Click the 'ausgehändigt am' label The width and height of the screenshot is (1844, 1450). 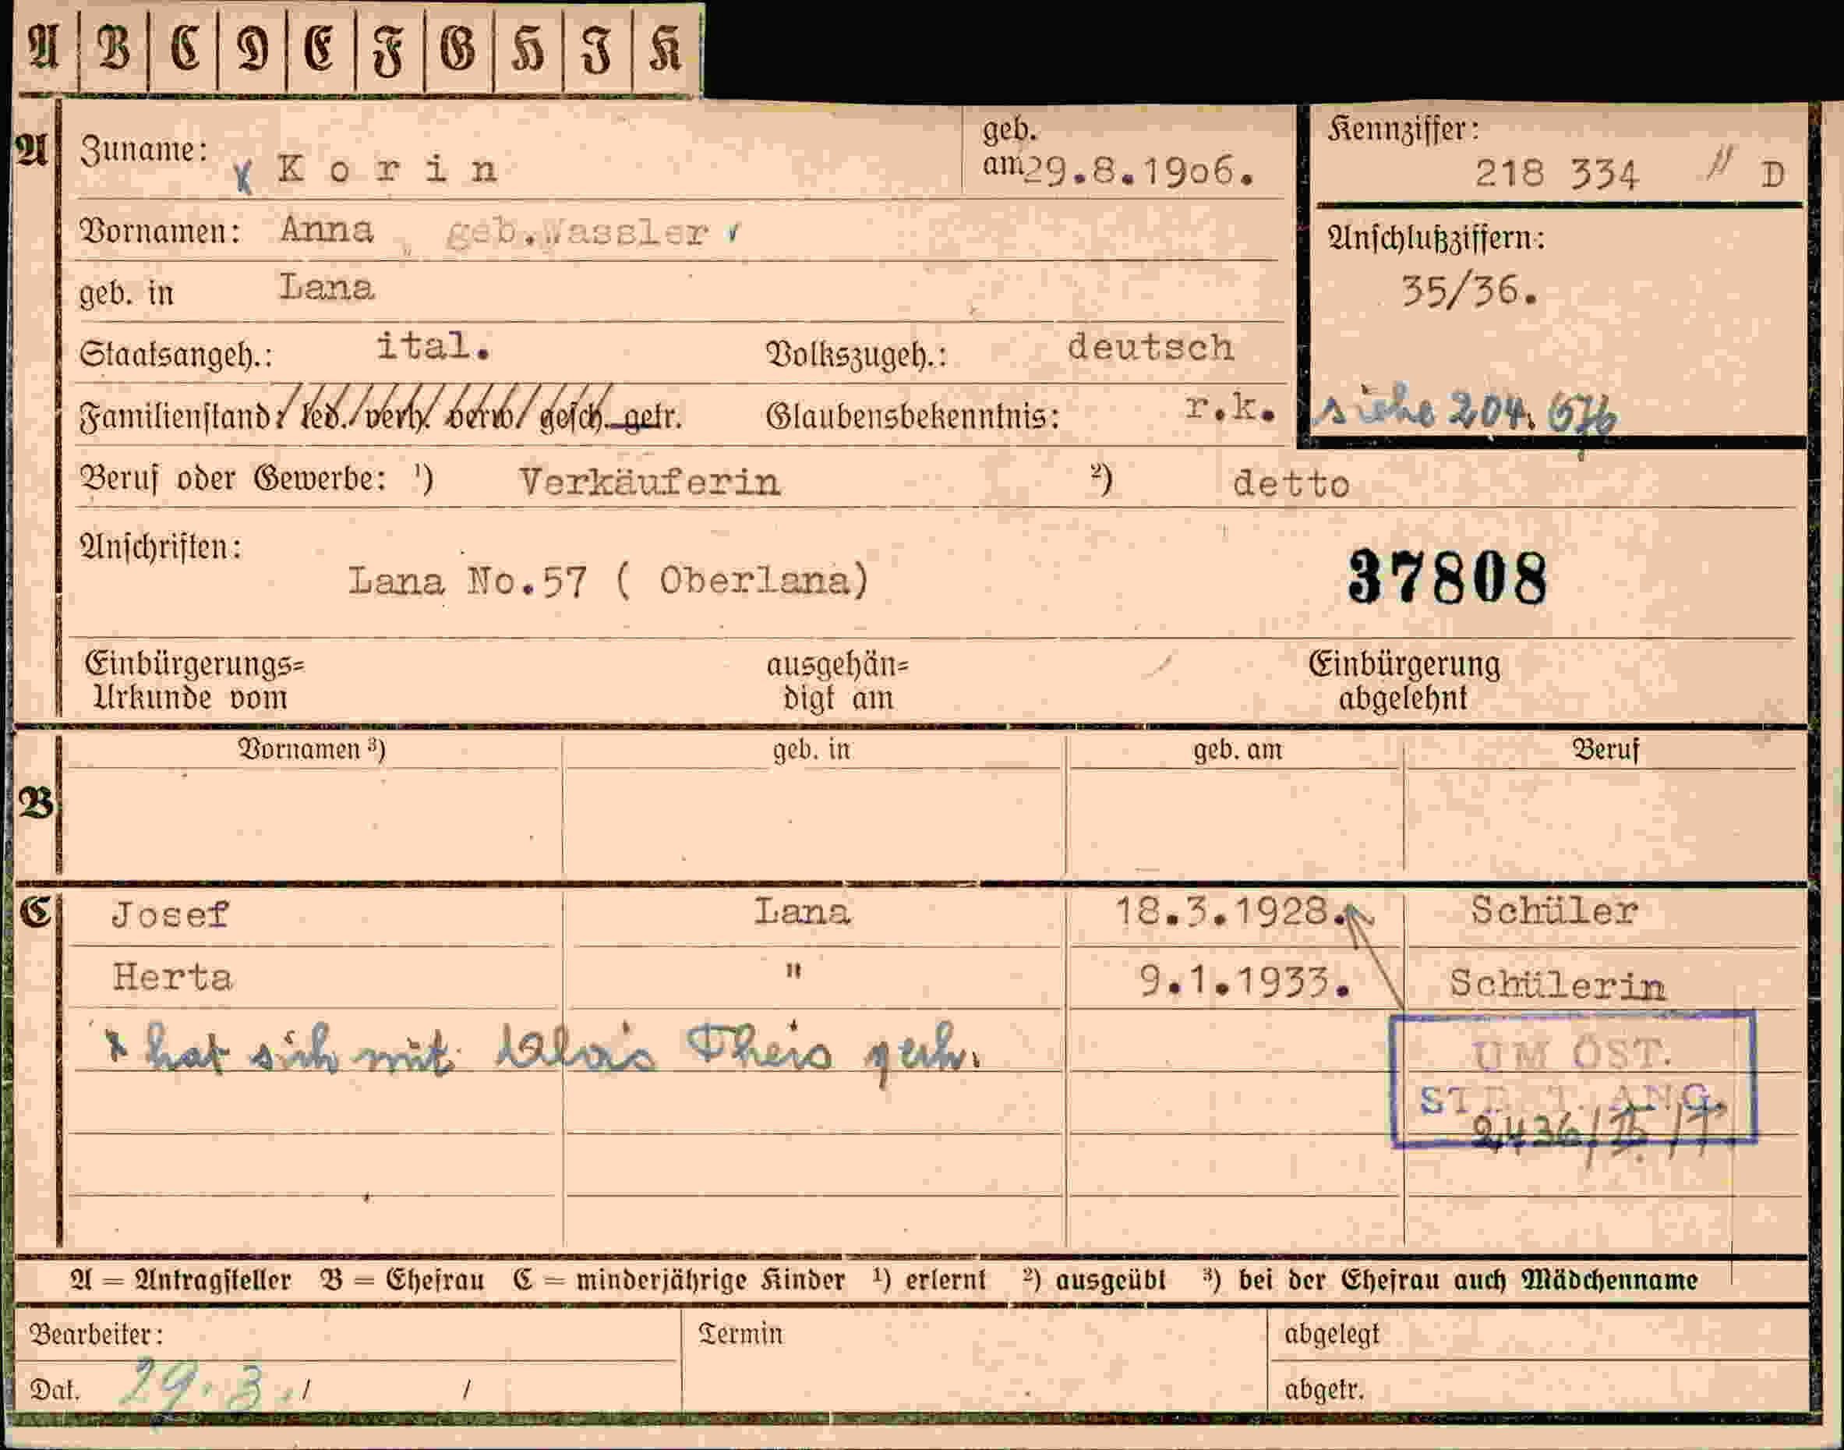(x=837, y=681)
